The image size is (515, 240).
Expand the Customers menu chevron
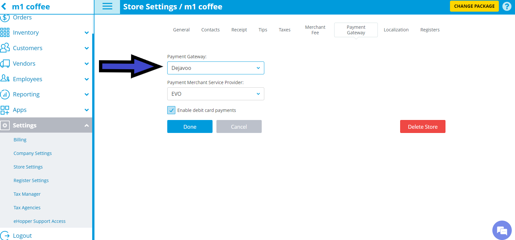[x=86, y=48]
